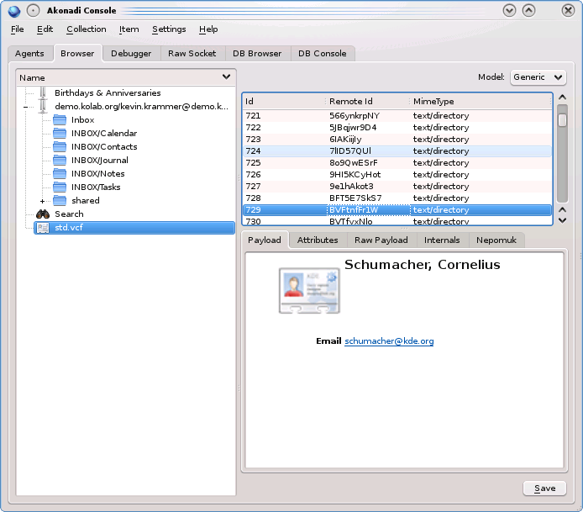
Task: Select remote id BFT5E7SkS7
Action: (355, 198)
